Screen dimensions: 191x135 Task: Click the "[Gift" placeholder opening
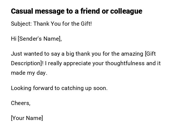click(150, 54)
